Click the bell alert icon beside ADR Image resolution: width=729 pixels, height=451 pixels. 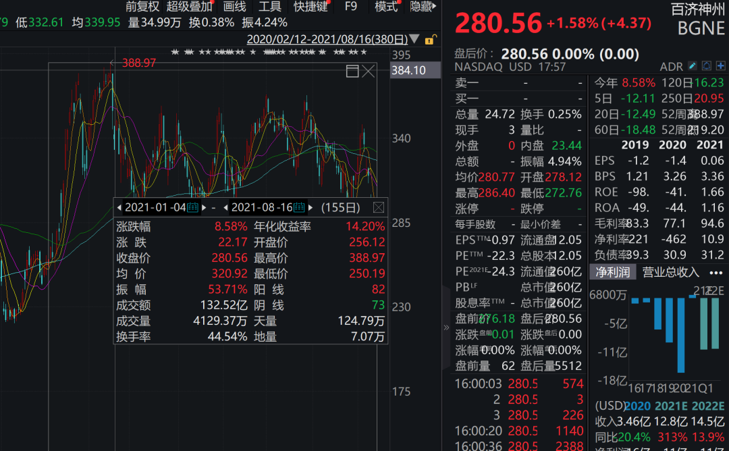[x=707, y=66]
